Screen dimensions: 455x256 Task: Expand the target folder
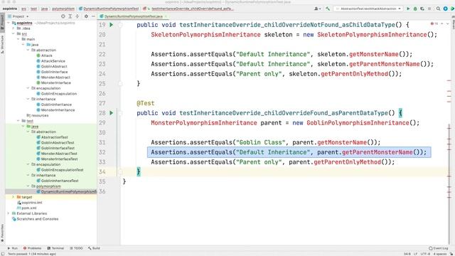[x=14, y=198]
